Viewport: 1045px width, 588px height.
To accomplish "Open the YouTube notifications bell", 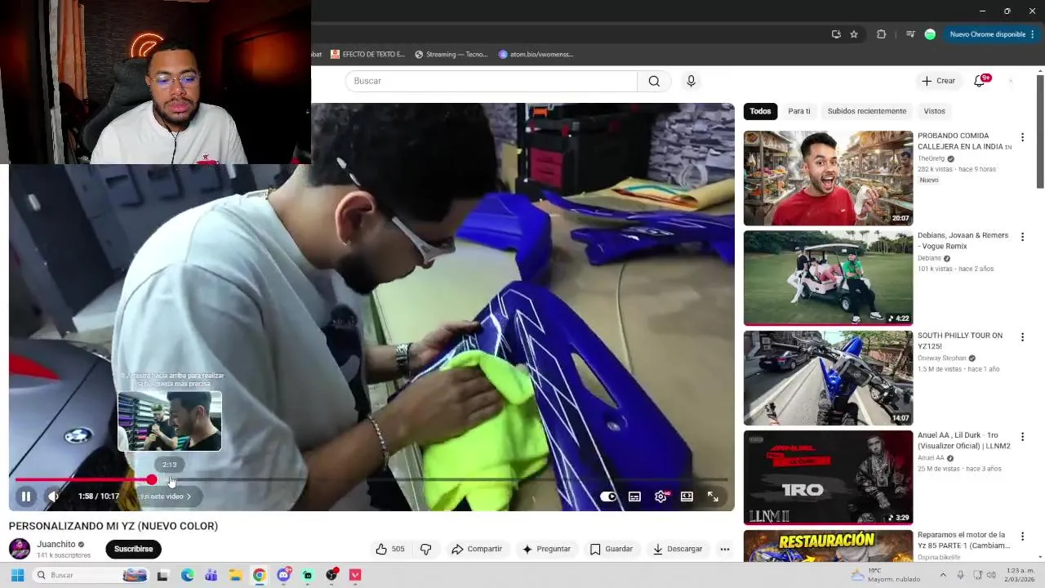I will pyautogui.click(x=980, y=81).
